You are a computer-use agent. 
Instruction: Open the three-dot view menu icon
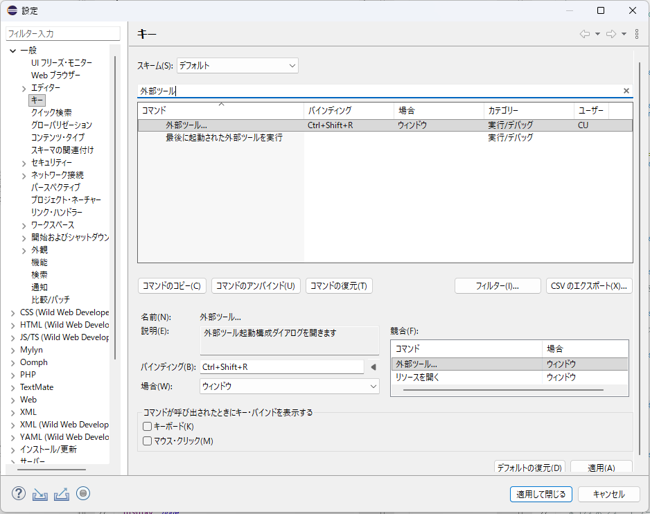(637, 34)
